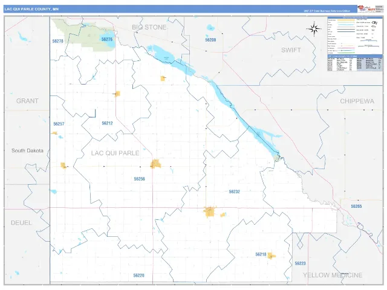Click the large "LAC QUI PARLE" map label

[115, 153]
